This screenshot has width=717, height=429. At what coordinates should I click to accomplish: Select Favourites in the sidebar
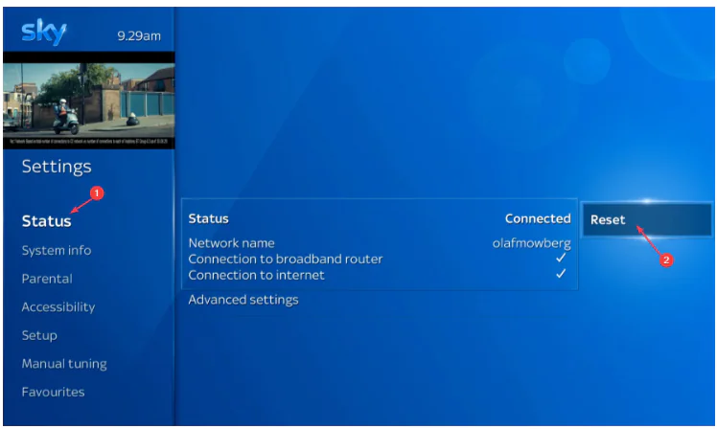click(53, 392)
